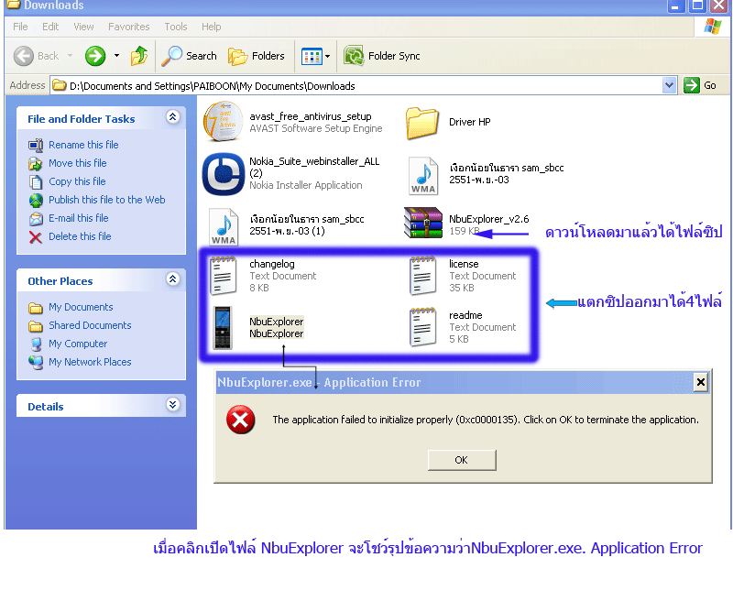Open the Back button history dropdown
The width and height of the screenshot is (733, 590).
[70, 56]
